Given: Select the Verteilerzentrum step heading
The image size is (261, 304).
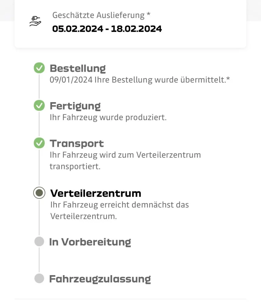Looking at the screenshot, I should [96, 193].
